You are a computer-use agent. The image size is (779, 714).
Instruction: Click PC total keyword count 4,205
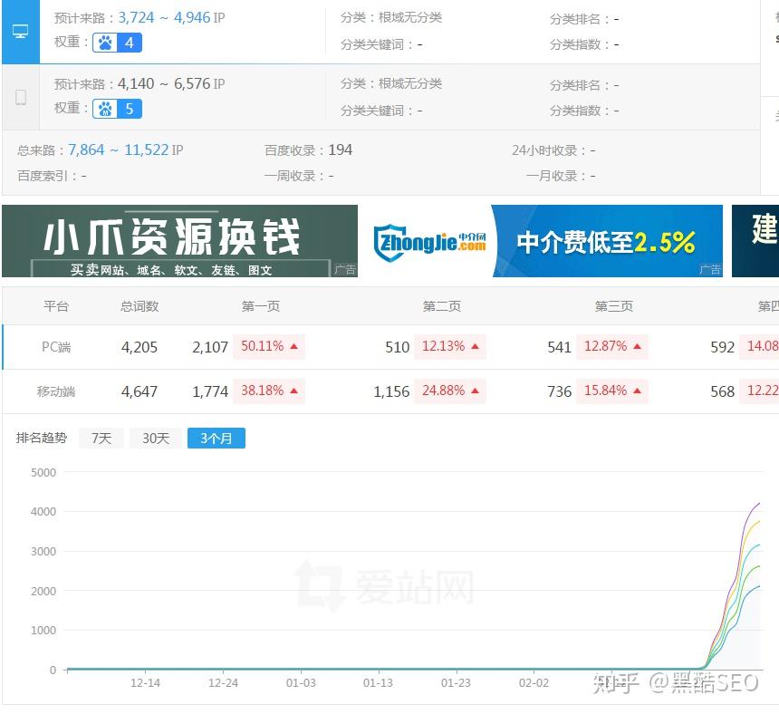click(139, 347)
